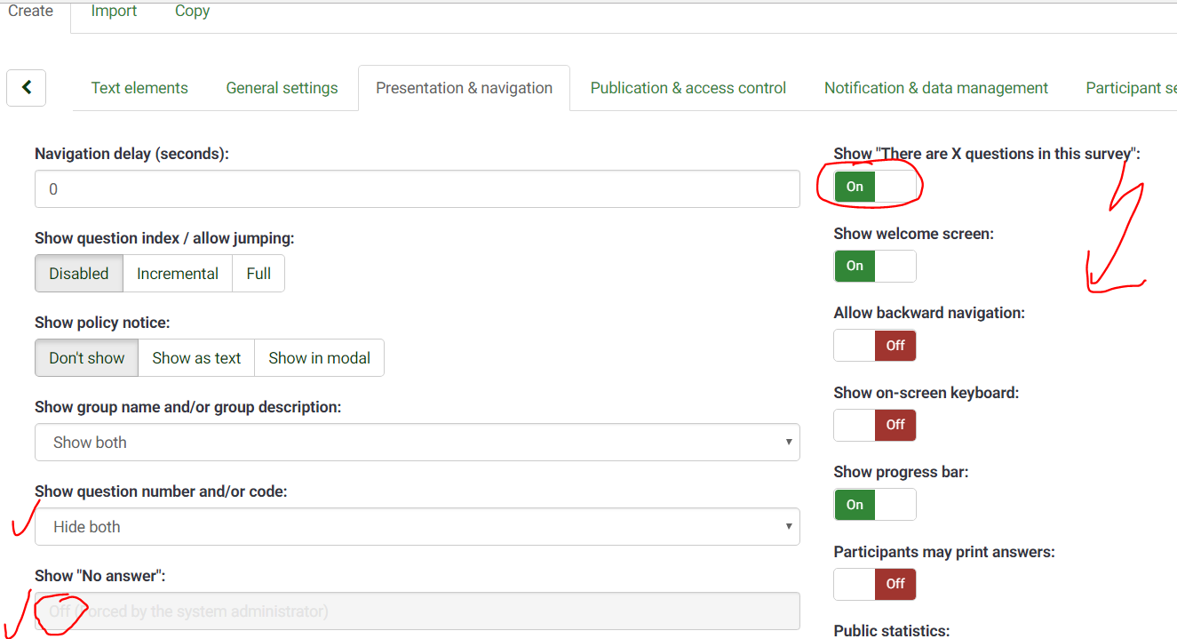The height and width of the screenshot is (639, 1177).
Task: Choose Show in modal policy notice
Action: coord(319,358)
